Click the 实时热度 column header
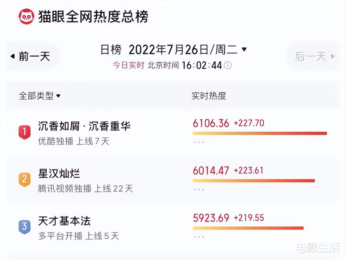This screenshot has width=345, height=260. coord(209,96)
